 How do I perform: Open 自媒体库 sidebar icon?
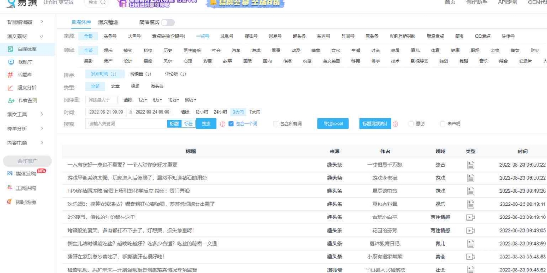click(10, 49)
